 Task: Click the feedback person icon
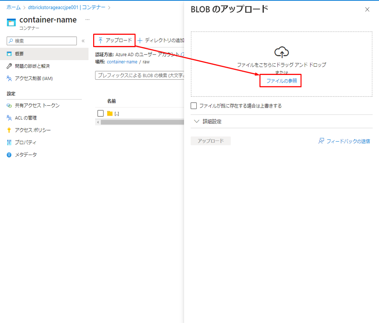(321, 141)
